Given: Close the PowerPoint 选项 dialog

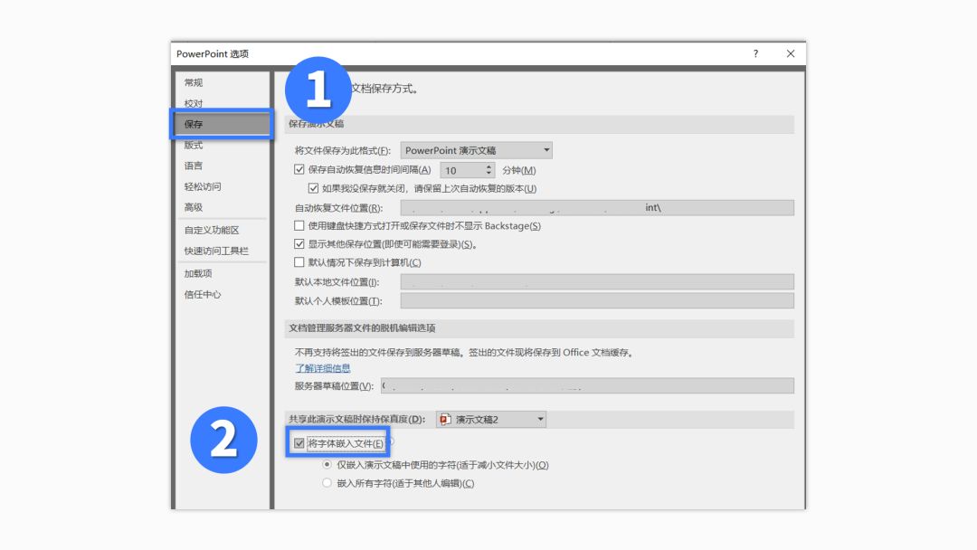Looking at the screenshot, I should click(x=790, y=53).
